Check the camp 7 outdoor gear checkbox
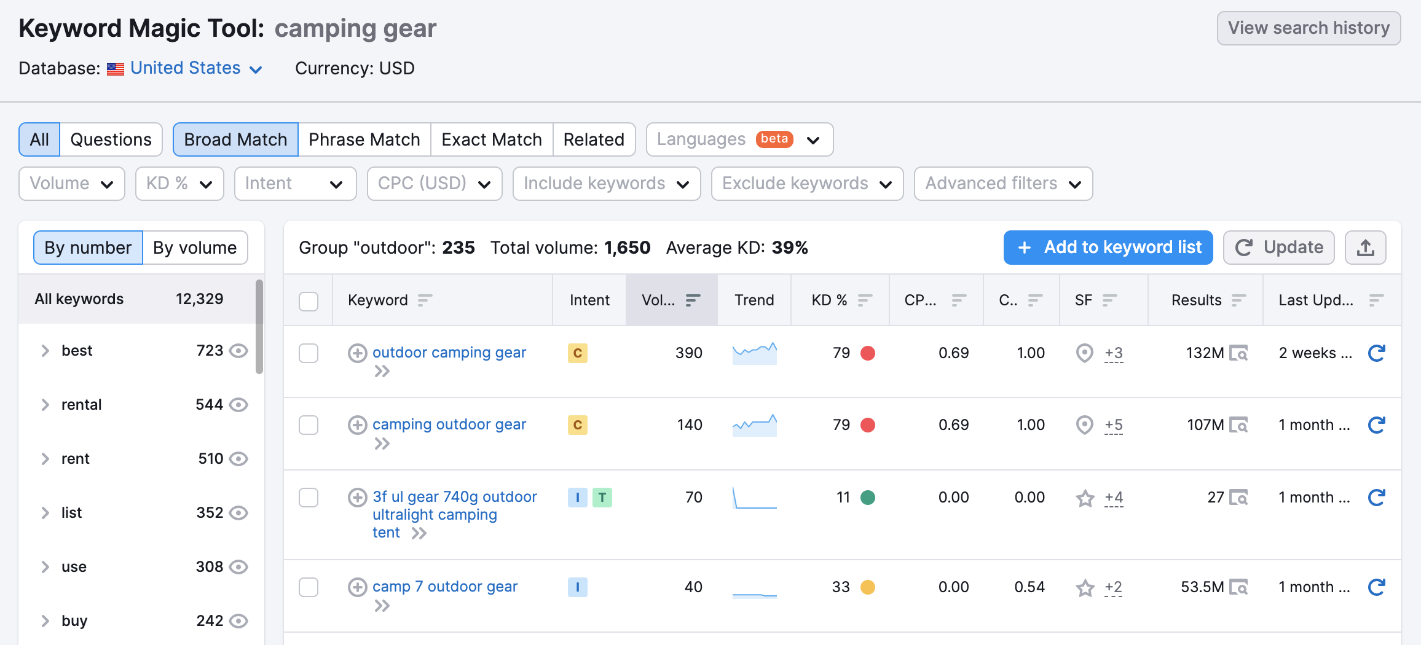This screenshot has width=1421, height=645. coord(309,587)
